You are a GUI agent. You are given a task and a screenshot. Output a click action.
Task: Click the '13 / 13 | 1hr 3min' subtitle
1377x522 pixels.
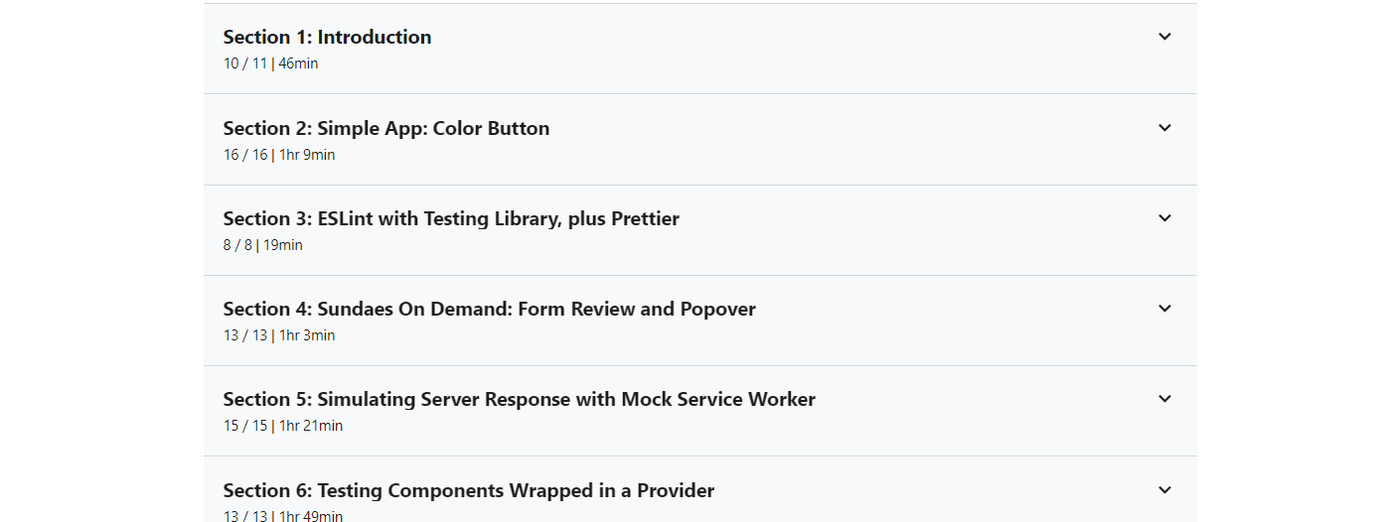click(278, 335)
